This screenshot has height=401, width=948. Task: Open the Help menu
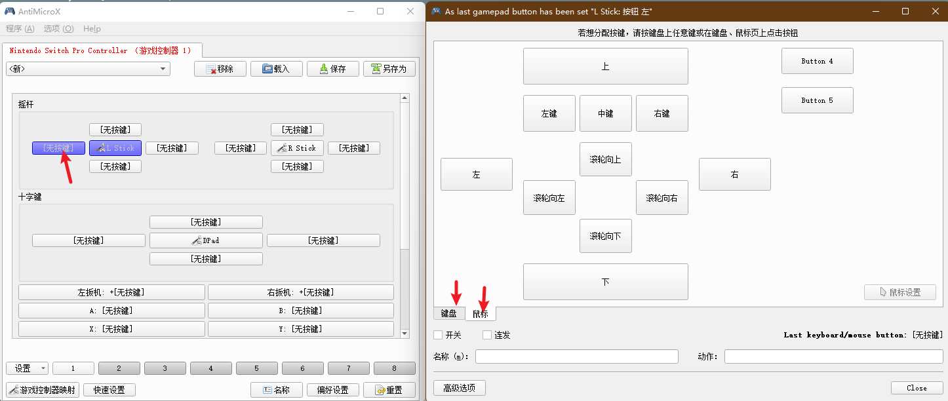(92, 29)
